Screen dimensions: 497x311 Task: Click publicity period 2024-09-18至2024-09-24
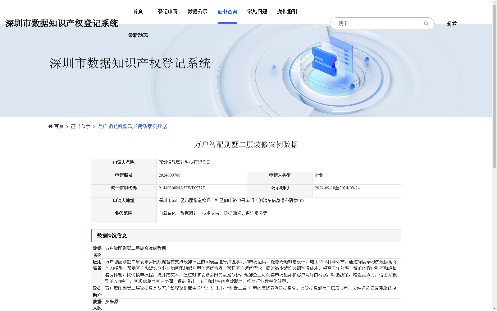click(337, 188)
